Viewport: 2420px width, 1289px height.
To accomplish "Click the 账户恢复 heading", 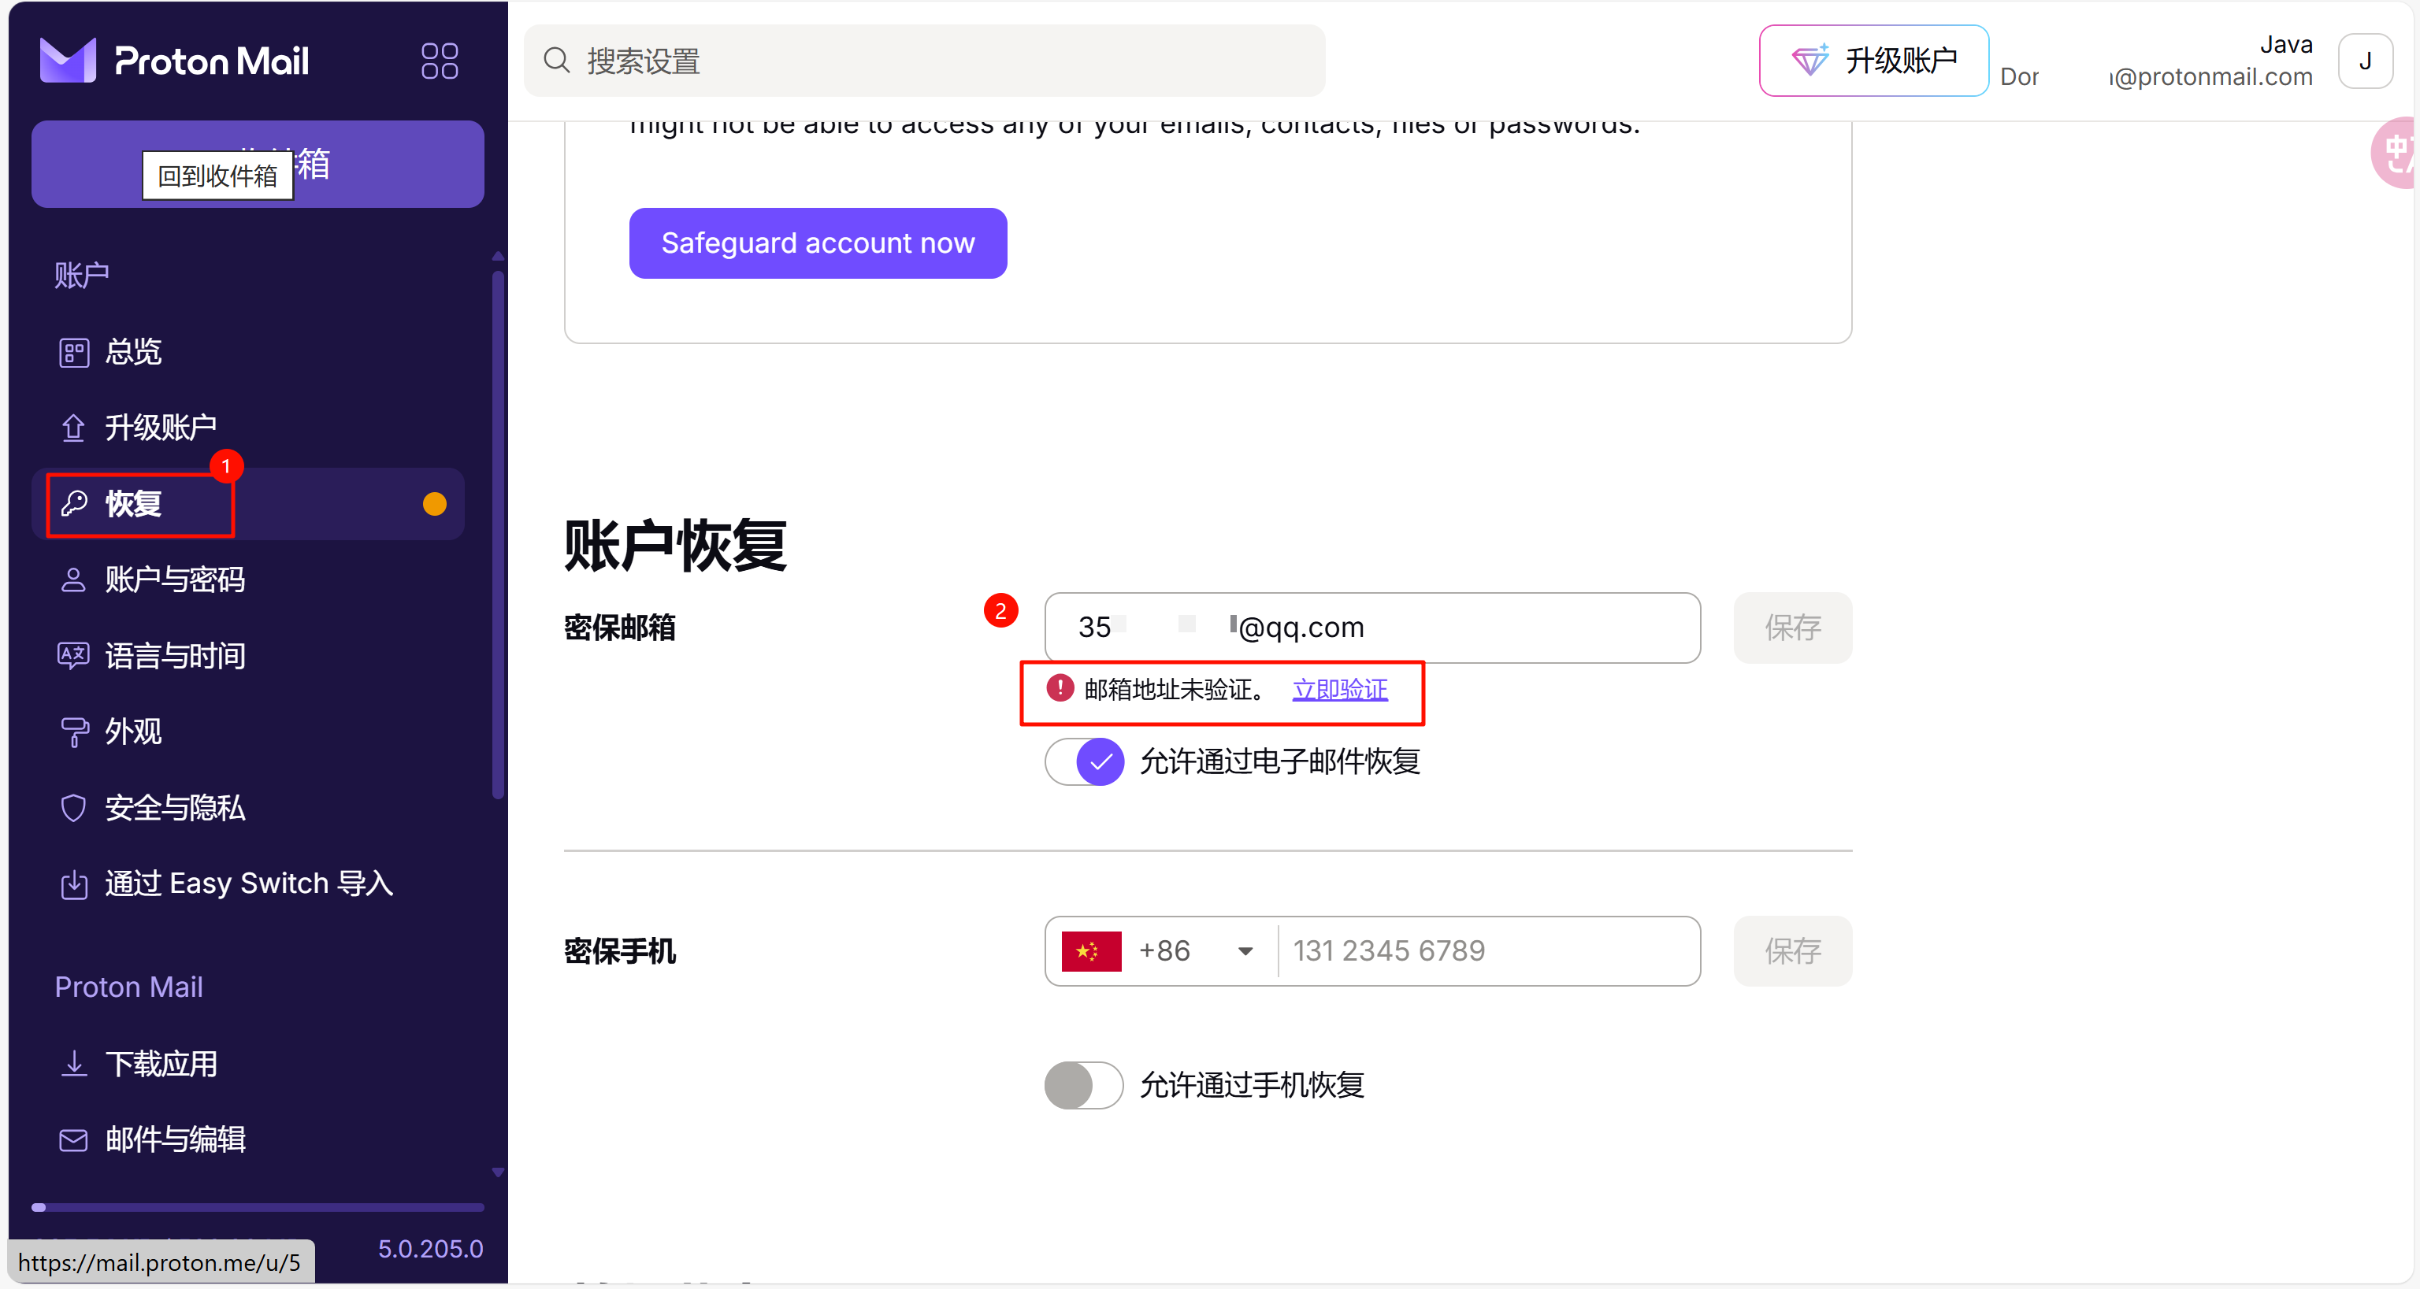I will pyautogui.click(x=674, y=545).
